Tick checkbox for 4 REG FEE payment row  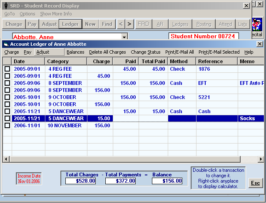tap(7, 69)
